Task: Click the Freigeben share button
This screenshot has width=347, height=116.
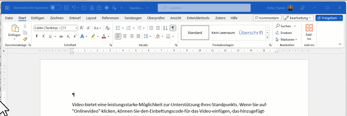Action: pos(327,18)
